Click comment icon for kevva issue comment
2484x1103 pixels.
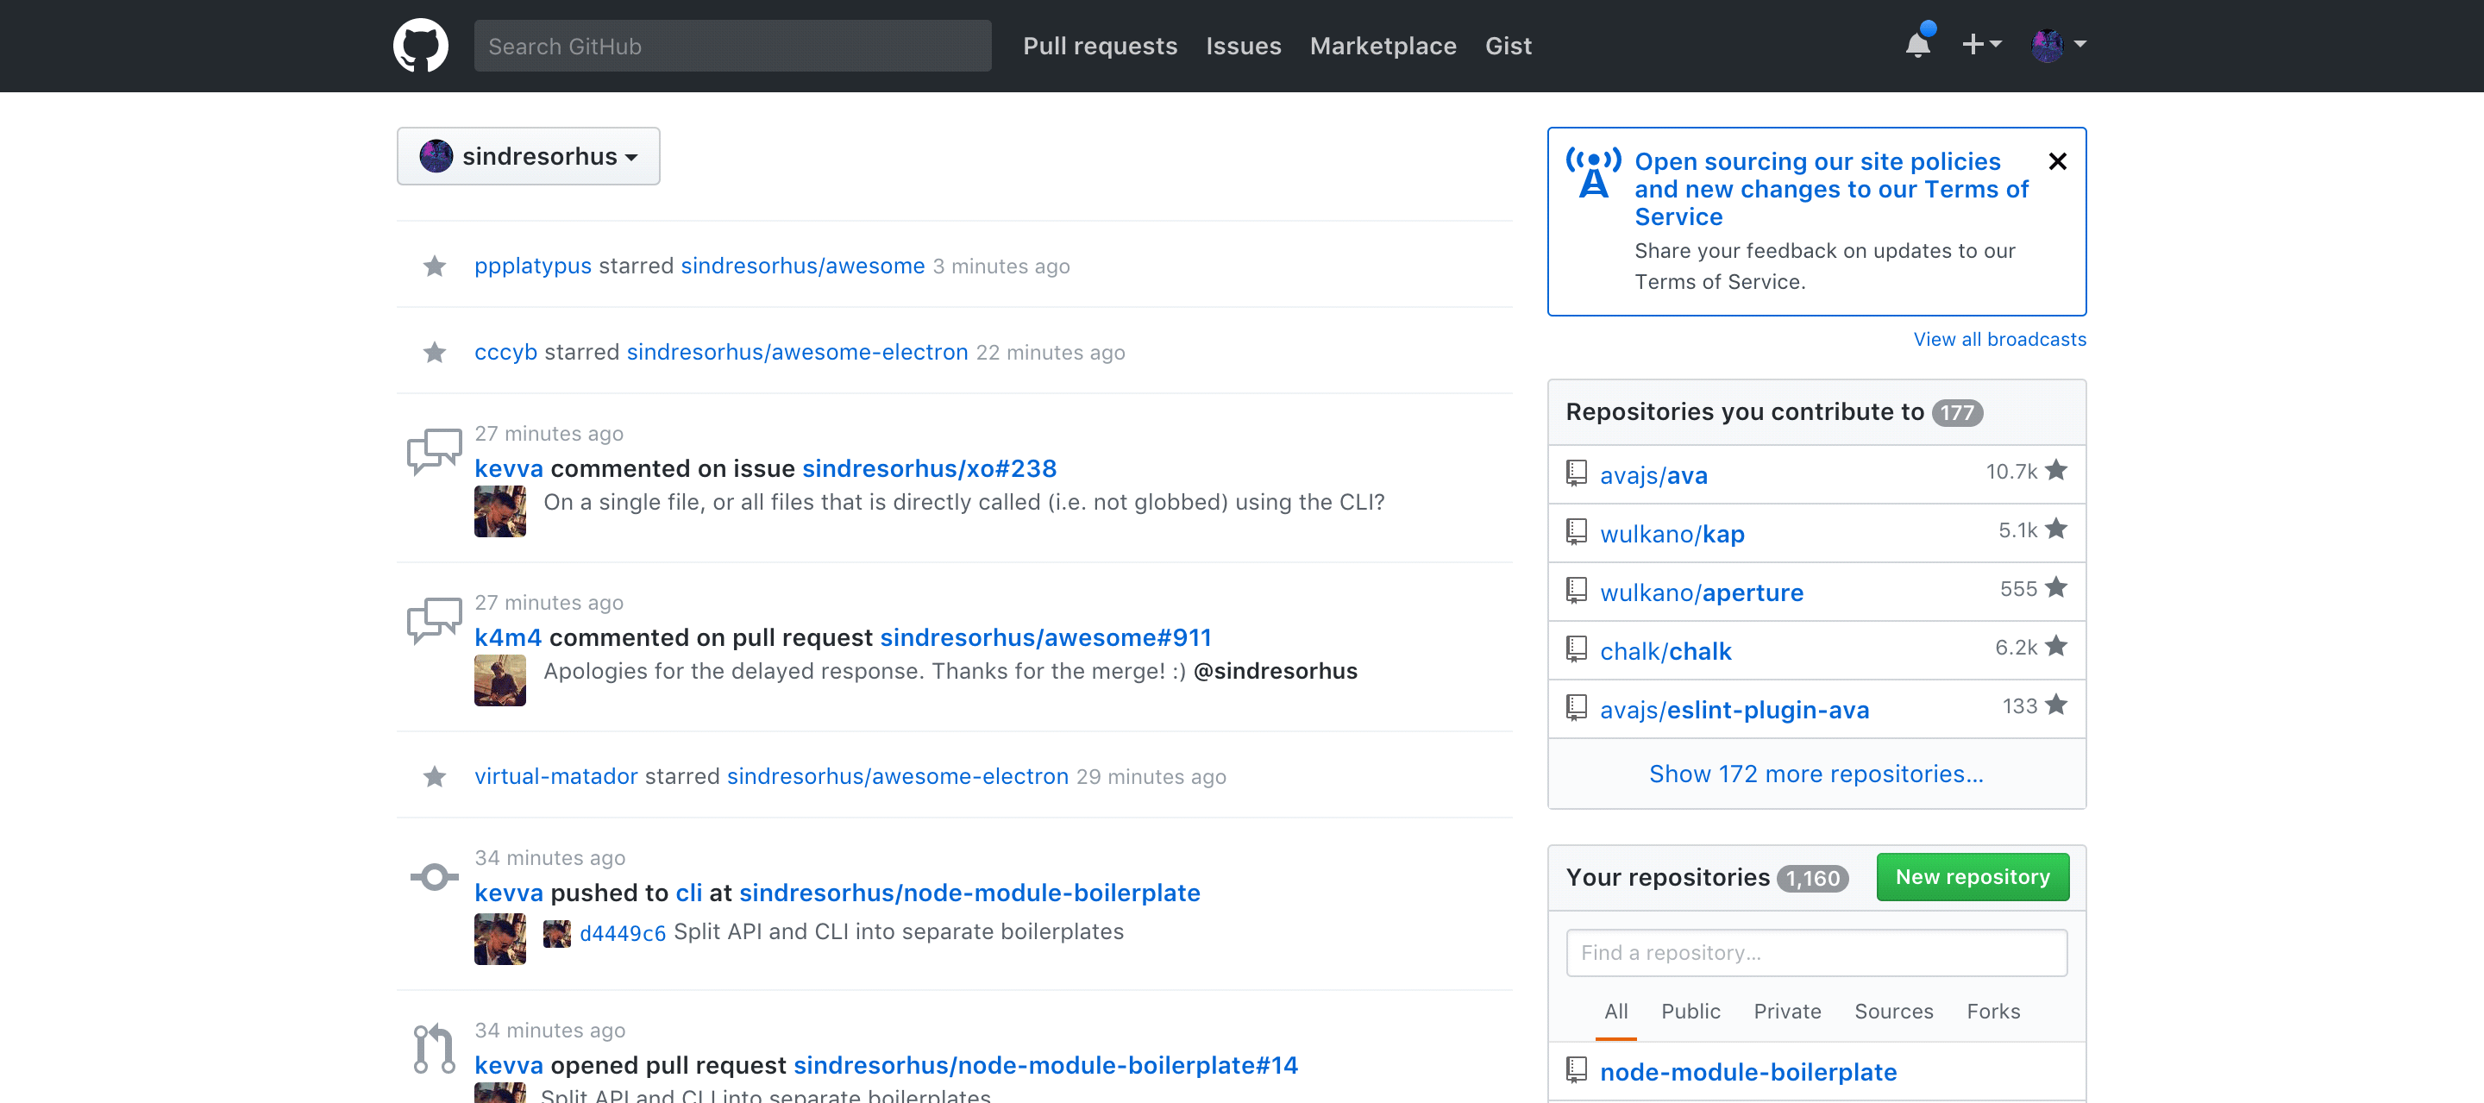[x=434, y=451]
